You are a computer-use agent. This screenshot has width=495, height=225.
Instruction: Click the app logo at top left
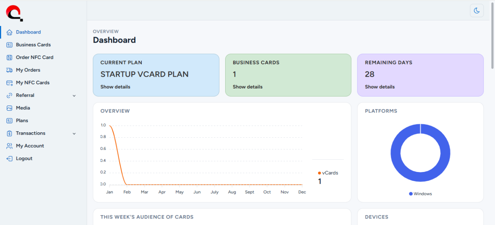(x=15, y=13)
